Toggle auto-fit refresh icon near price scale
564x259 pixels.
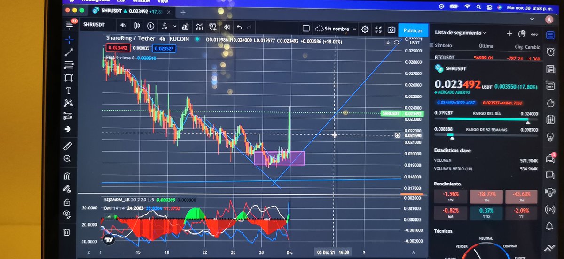tap(397, 42)
